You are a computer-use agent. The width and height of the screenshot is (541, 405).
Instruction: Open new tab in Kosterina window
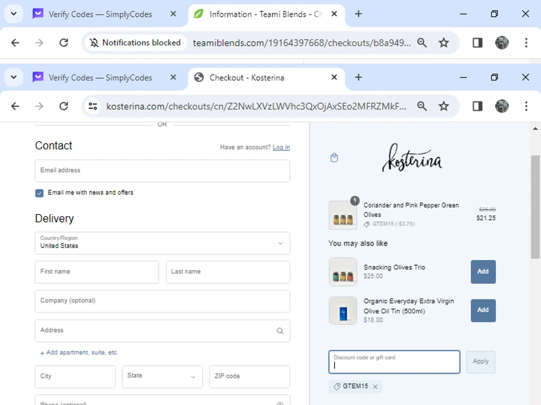[x=359, y=77]
